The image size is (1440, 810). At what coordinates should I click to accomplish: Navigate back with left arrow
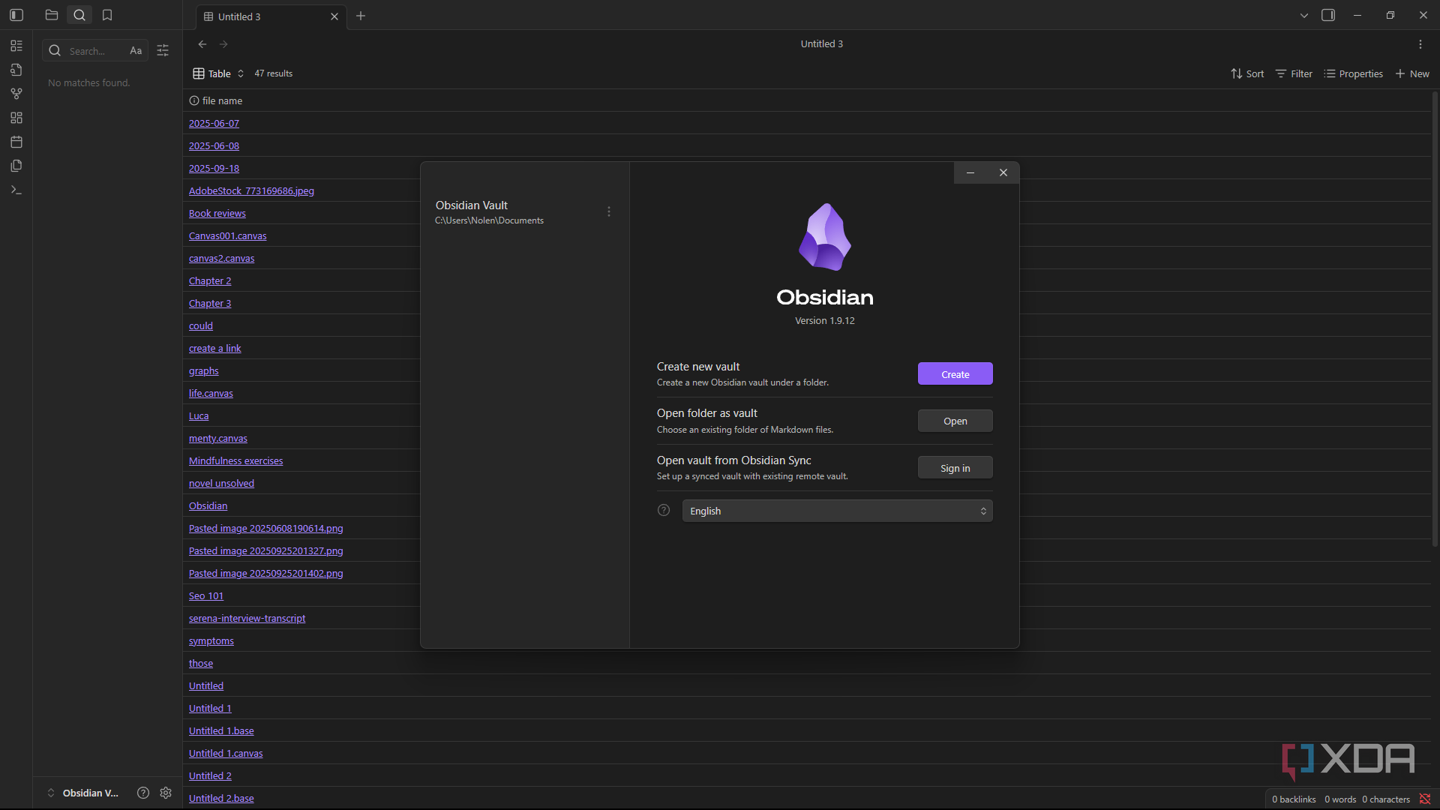point(202,44)
